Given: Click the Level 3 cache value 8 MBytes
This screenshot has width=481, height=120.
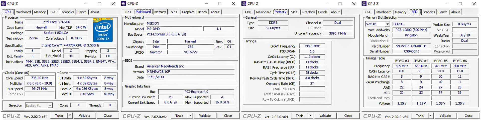Looking at the screenshot, I should tap(87, 94).
